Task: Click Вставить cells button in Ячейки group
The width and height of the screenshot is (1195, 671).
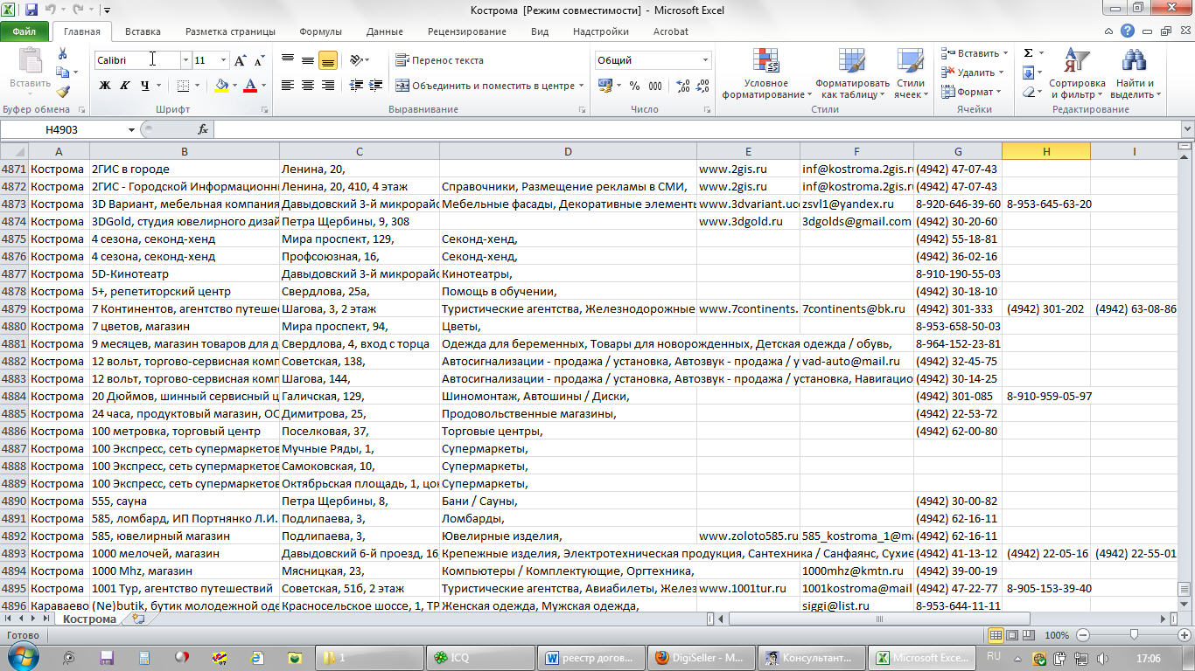Action: pos(973,53)
